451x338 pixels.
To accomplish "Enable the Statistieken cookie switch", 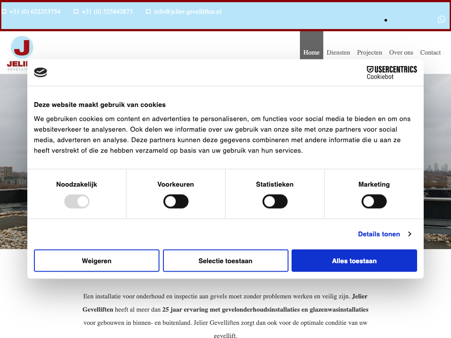I will pos(275,202).
